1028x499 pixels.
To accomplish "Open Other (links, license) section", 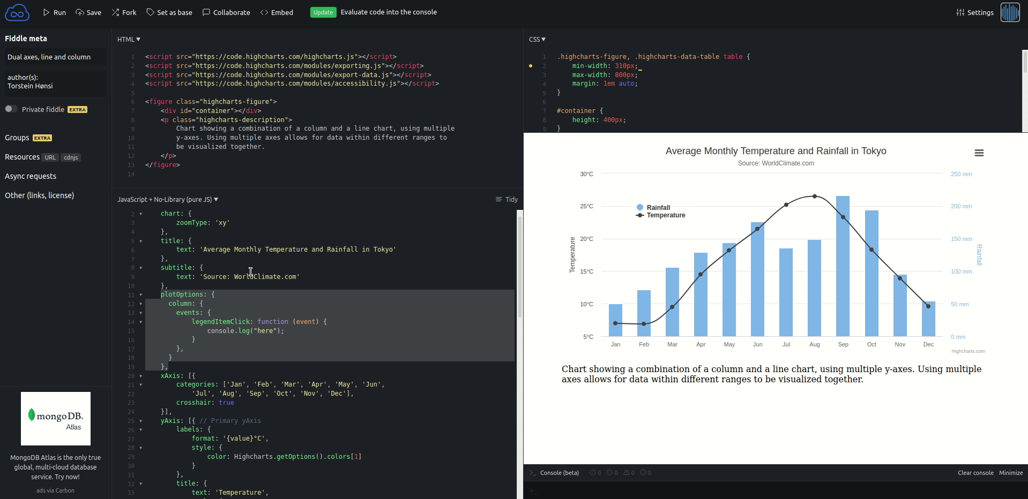I will 40,195.
